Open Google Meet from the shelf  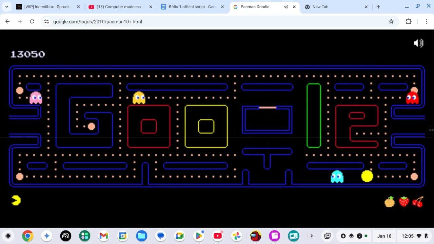tap(180, 236)
